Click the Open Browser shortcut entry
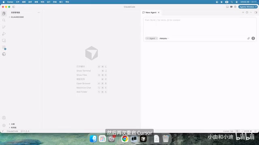Screen dimensions: 259x145 pyautogui.click(x=91, y=83)
